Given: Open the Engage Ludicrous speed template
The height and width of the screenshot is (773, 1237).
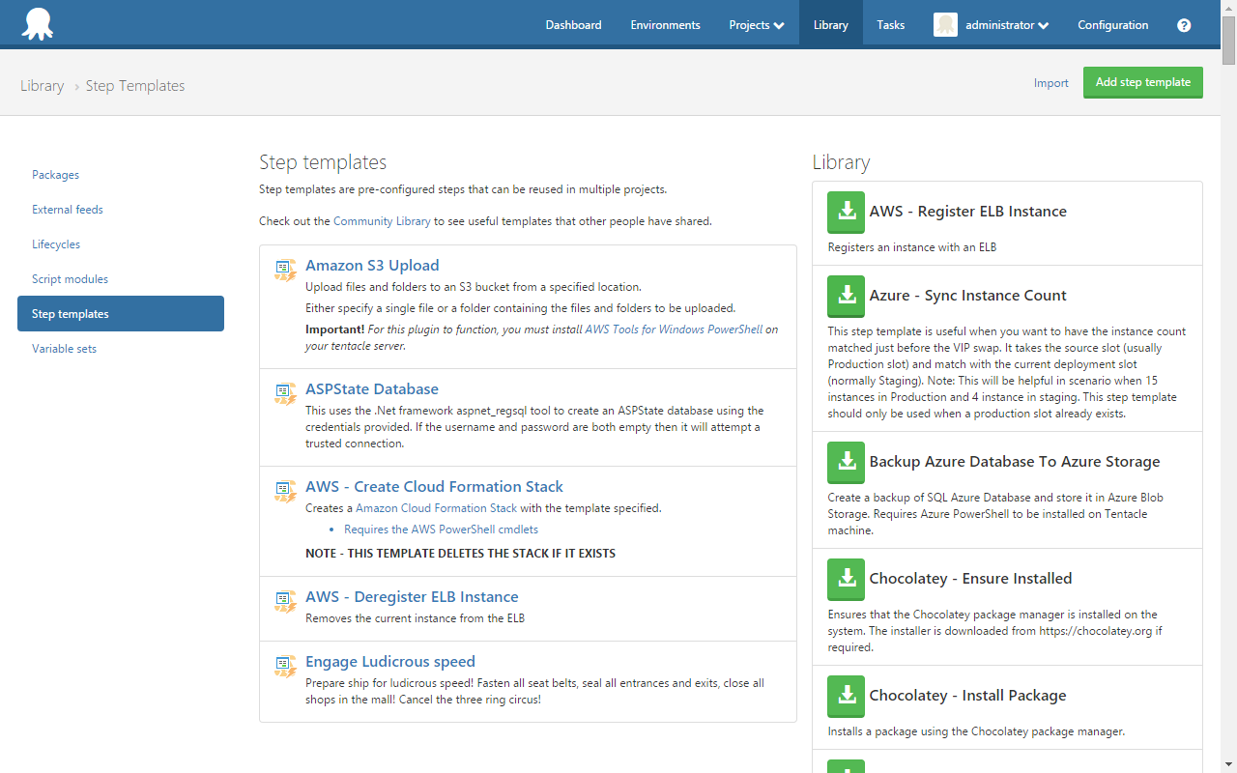Looking at the screenshot, I should [389, 662].
